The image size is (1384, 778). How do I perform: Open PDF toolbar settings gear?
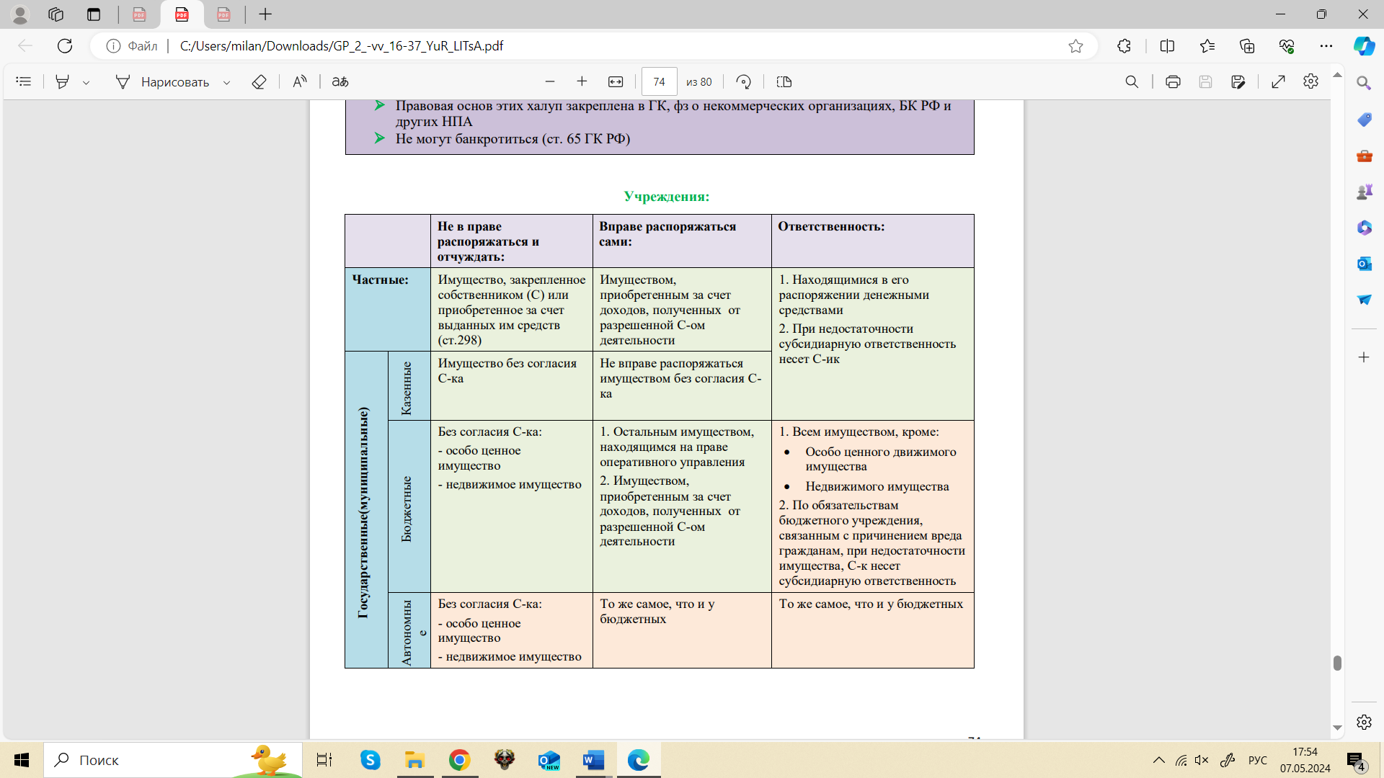(1311, 81)
